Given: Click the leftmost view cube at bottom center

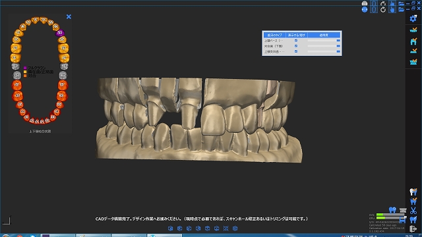Looking at the screenshot, I should point(170,228).
